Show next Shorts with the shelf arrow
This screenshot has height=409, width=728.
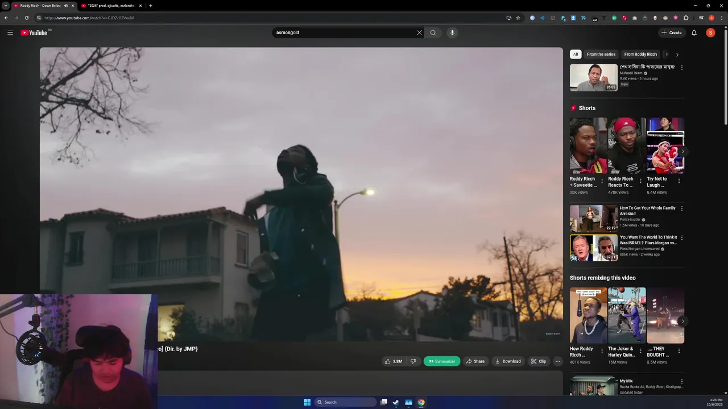(682, 152)
